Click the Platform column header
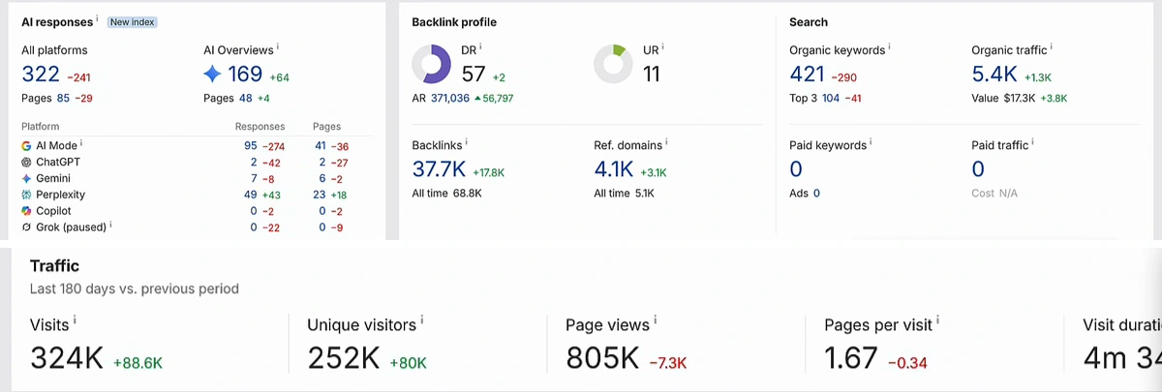The width and height of the screenshot is (1162, 392). click(41, 127)
